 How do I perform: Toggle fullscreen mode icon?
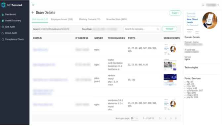click(203, 5)
